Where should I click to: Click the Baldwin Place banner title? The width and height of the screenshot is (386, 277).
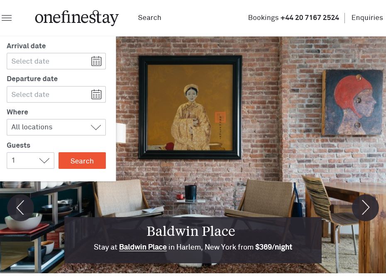191,231
